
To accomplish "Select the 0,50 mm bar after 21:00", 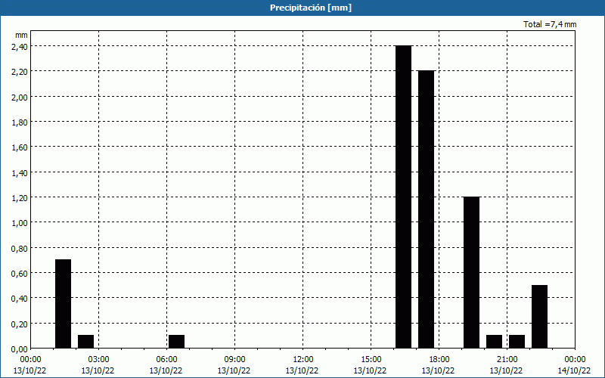I will pyautogui.click(x=540, y=317).
